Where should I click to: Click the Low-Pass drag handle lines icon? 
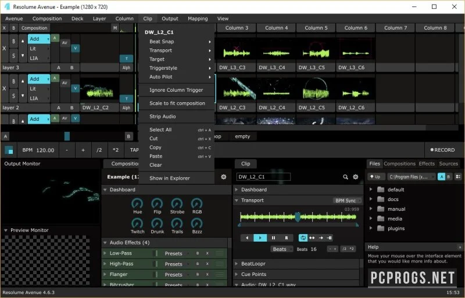point(220,253)
